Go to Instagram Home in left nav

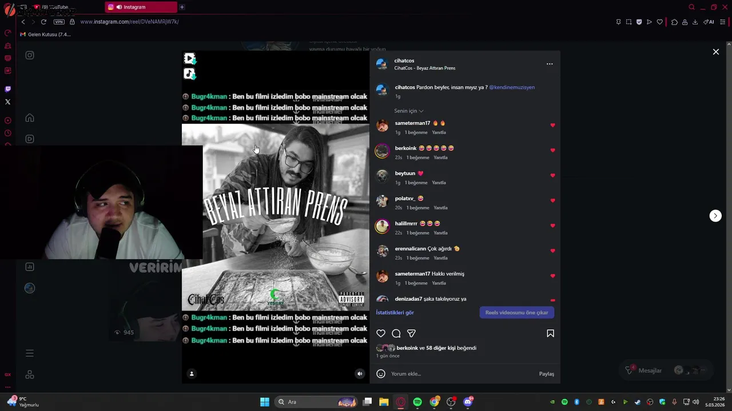pyautogui.click(x=30, y=118)
